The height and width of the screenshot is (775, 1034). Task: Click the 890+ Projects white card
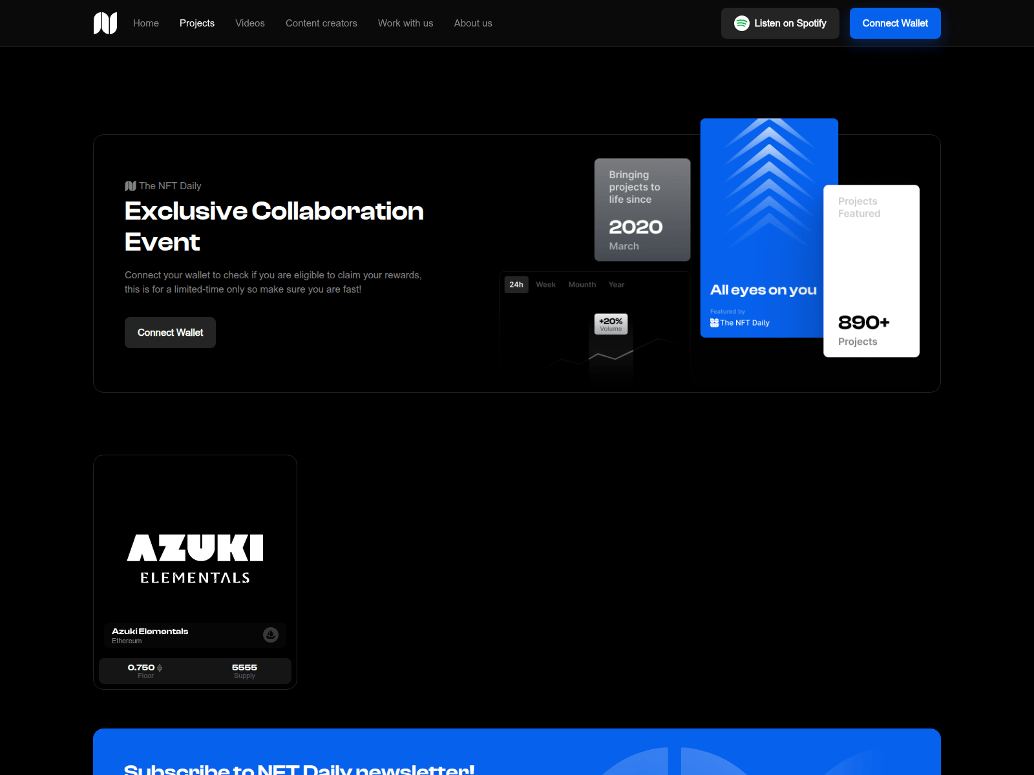tap(871, 271)
